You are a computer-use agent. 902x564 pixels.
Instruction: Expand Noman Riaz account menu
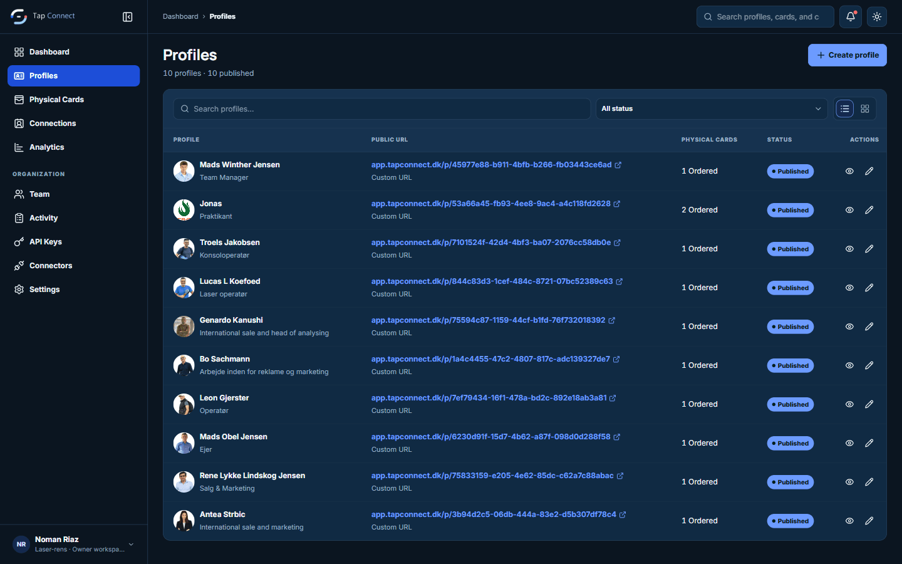pyautogui.click(x=74, y=544)
